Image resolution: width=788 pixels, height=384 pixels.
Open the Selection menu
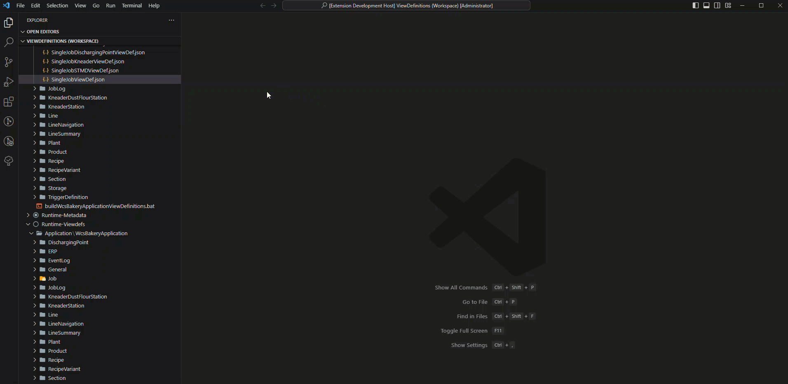pos(57,5)
